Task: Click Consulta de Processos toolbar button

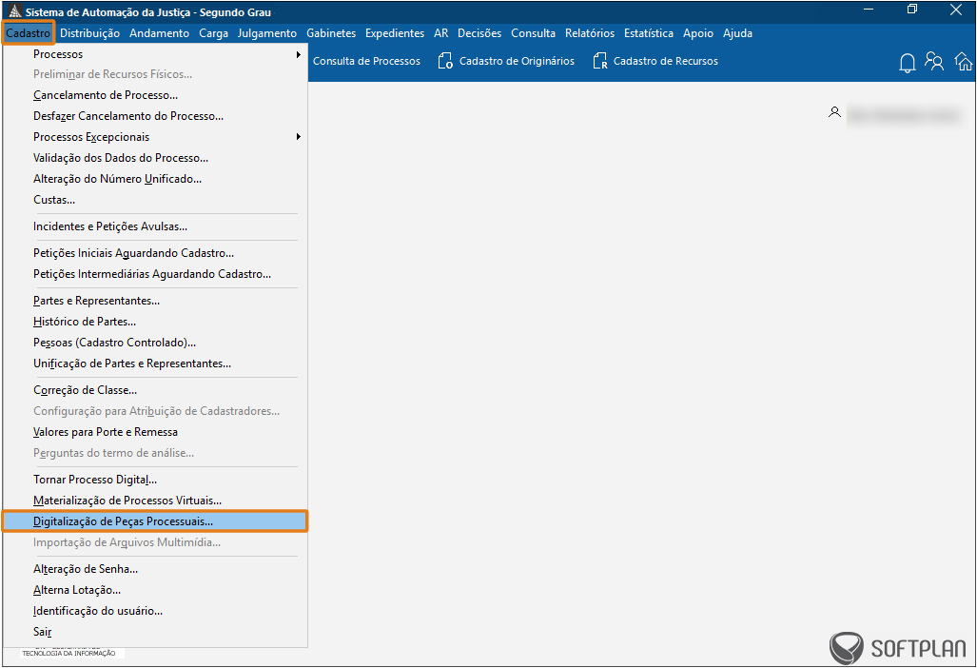Action: [x=366, y=61]
